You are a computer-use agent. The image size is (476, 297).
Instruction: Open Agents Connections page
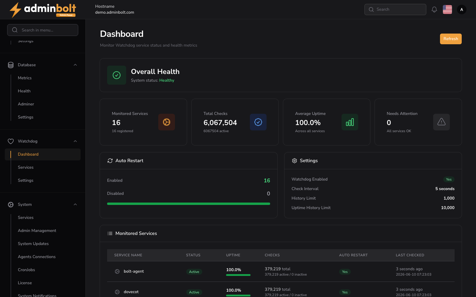(x=37, y=257)
